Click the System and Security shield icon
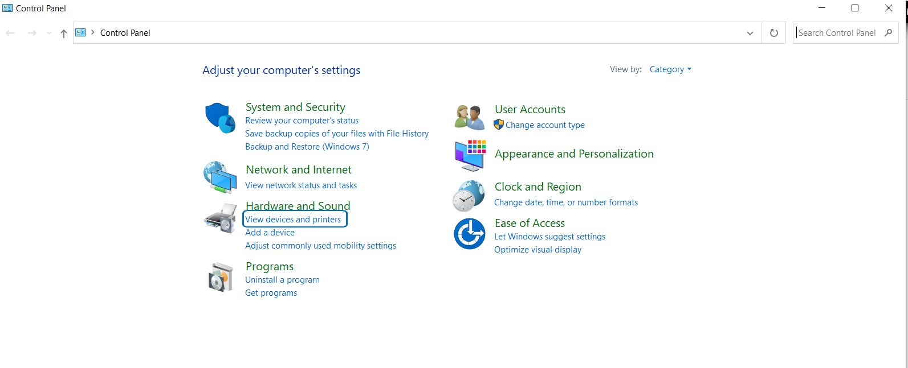 (x=220, y=118)
